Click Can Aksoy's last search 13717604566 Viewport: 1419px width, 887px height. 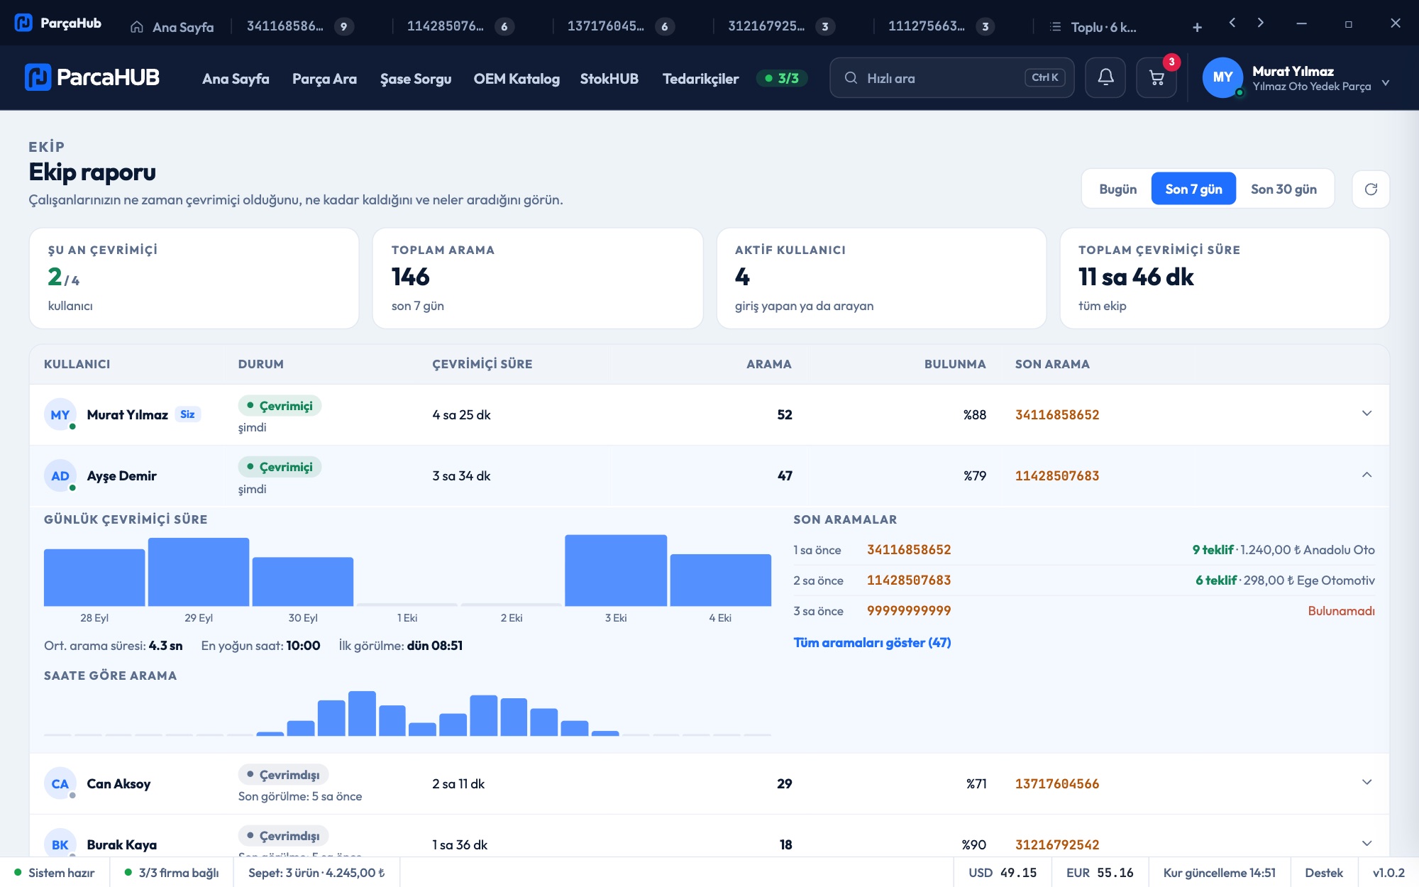[1057, 784]
